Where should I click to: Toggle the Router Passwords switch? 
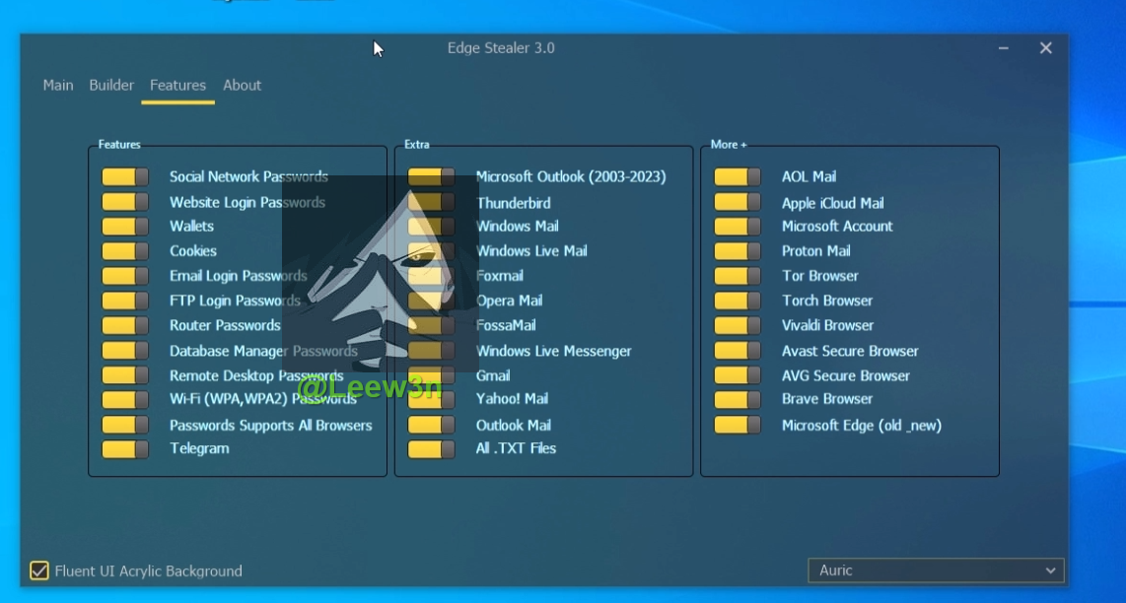click(125, 326)
